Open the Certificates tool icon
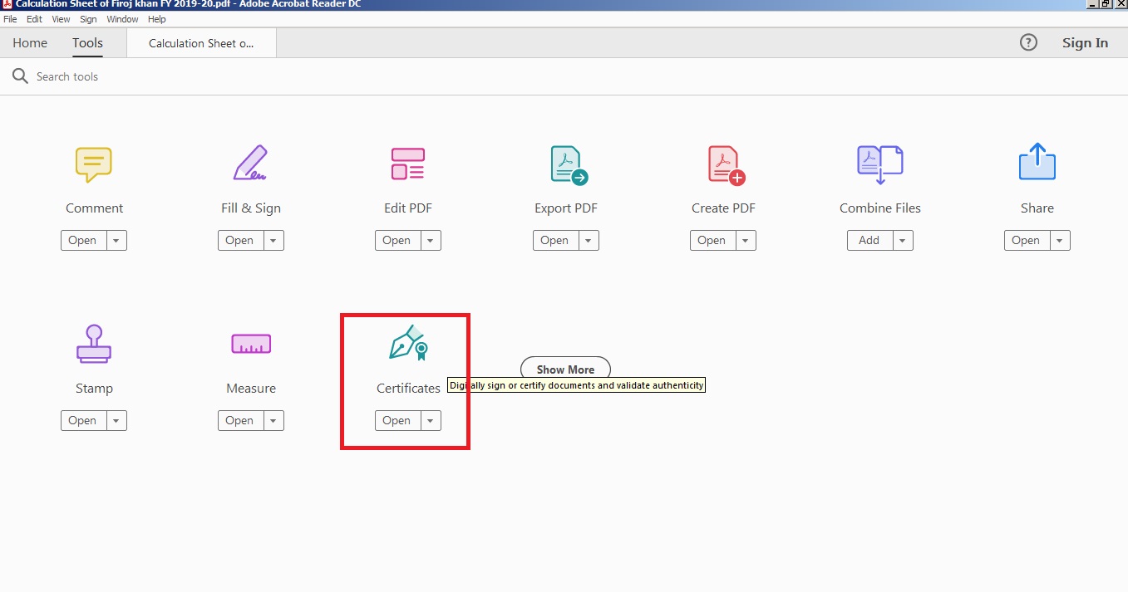The width and height of the screenshot is (1128, 592). (407, 344)
